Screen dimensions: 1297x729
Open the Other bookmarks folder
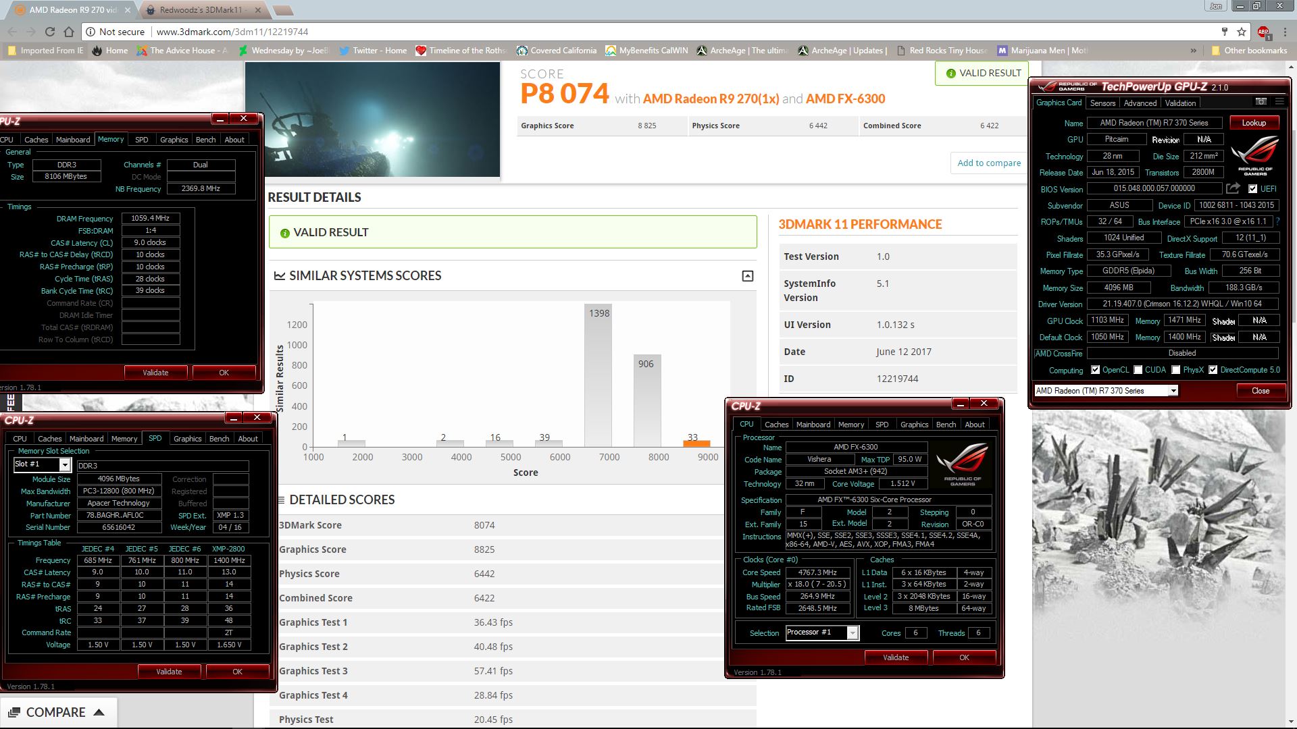click(1249, 51)
